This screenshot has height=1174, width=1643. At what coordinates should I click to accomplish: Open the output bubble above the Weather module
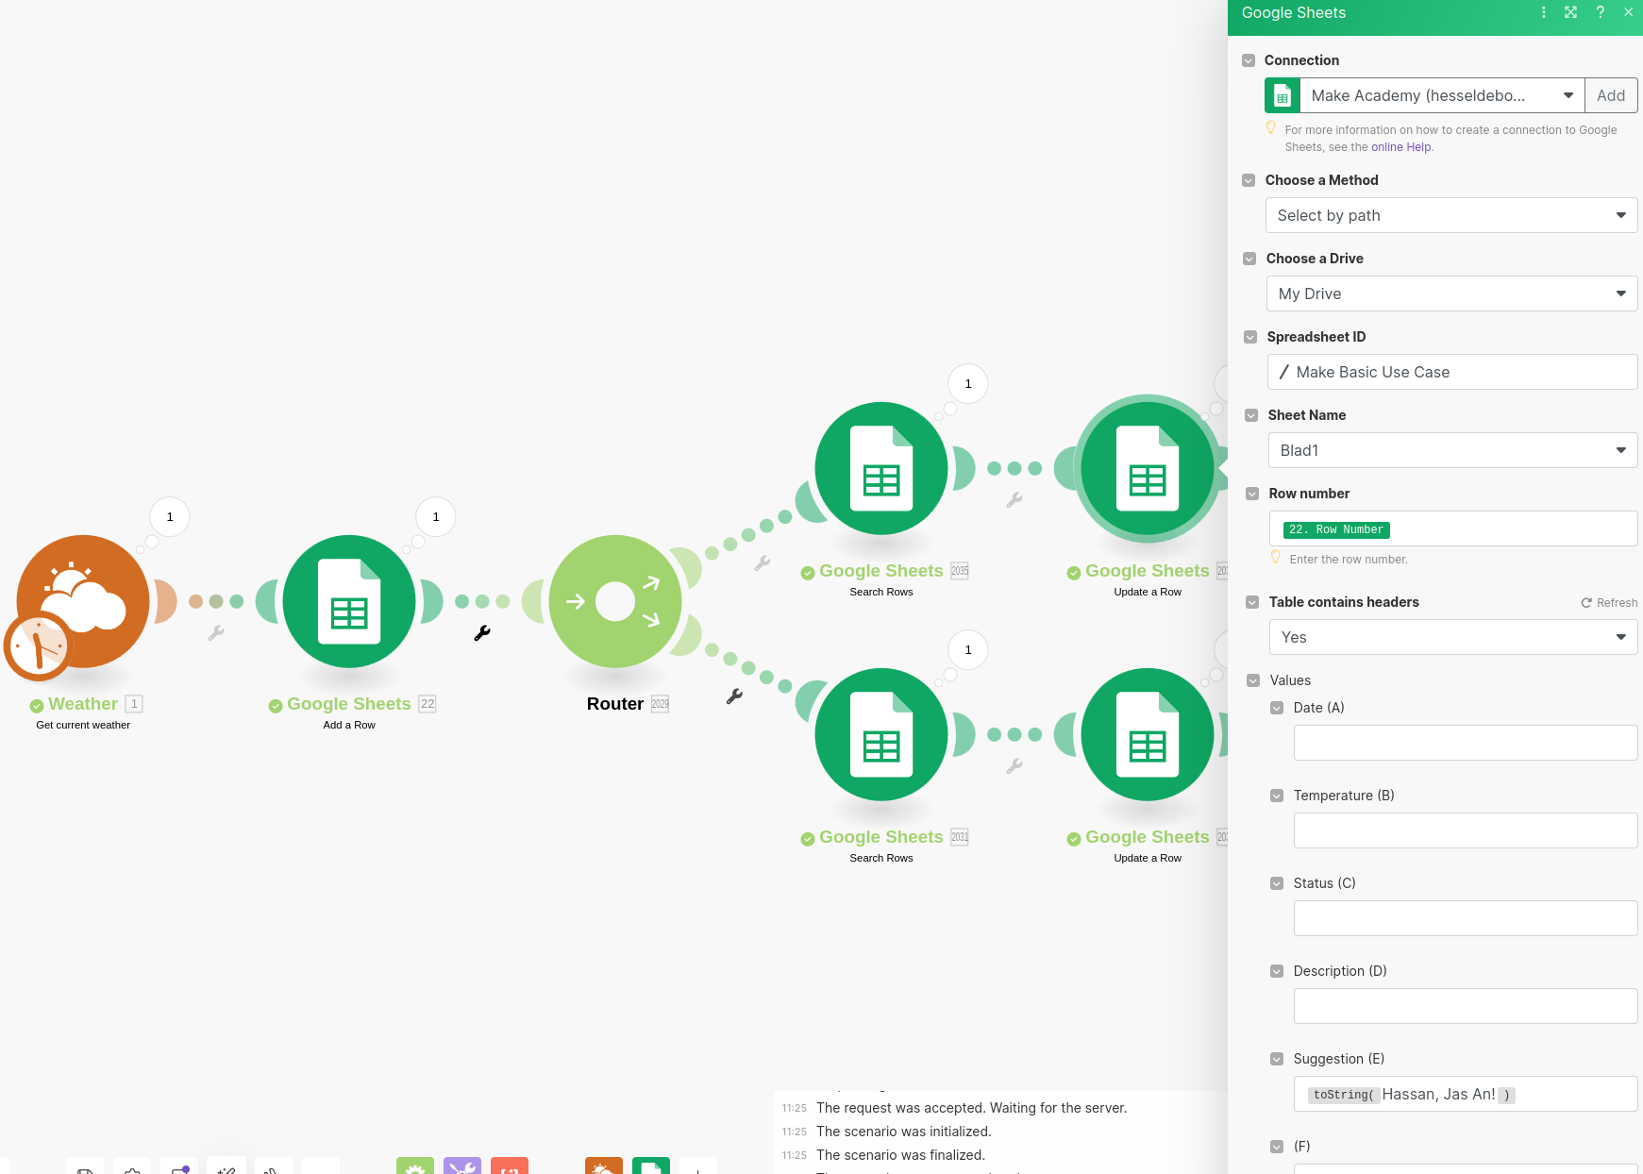[x=170, y=517]
